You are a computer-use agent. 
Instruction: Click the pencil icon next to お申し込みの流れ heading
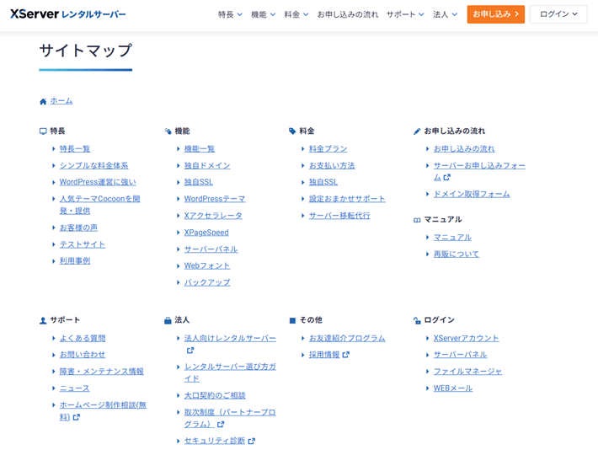pos(417,131)
